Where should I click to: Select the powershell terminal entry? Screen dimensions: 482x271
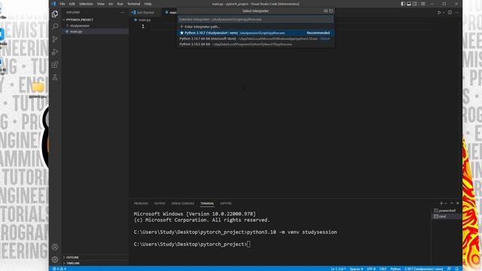point(447,211)
